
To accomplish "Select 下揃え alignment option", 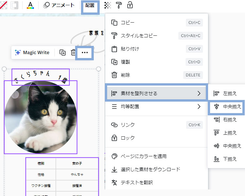I will [226, 159].
